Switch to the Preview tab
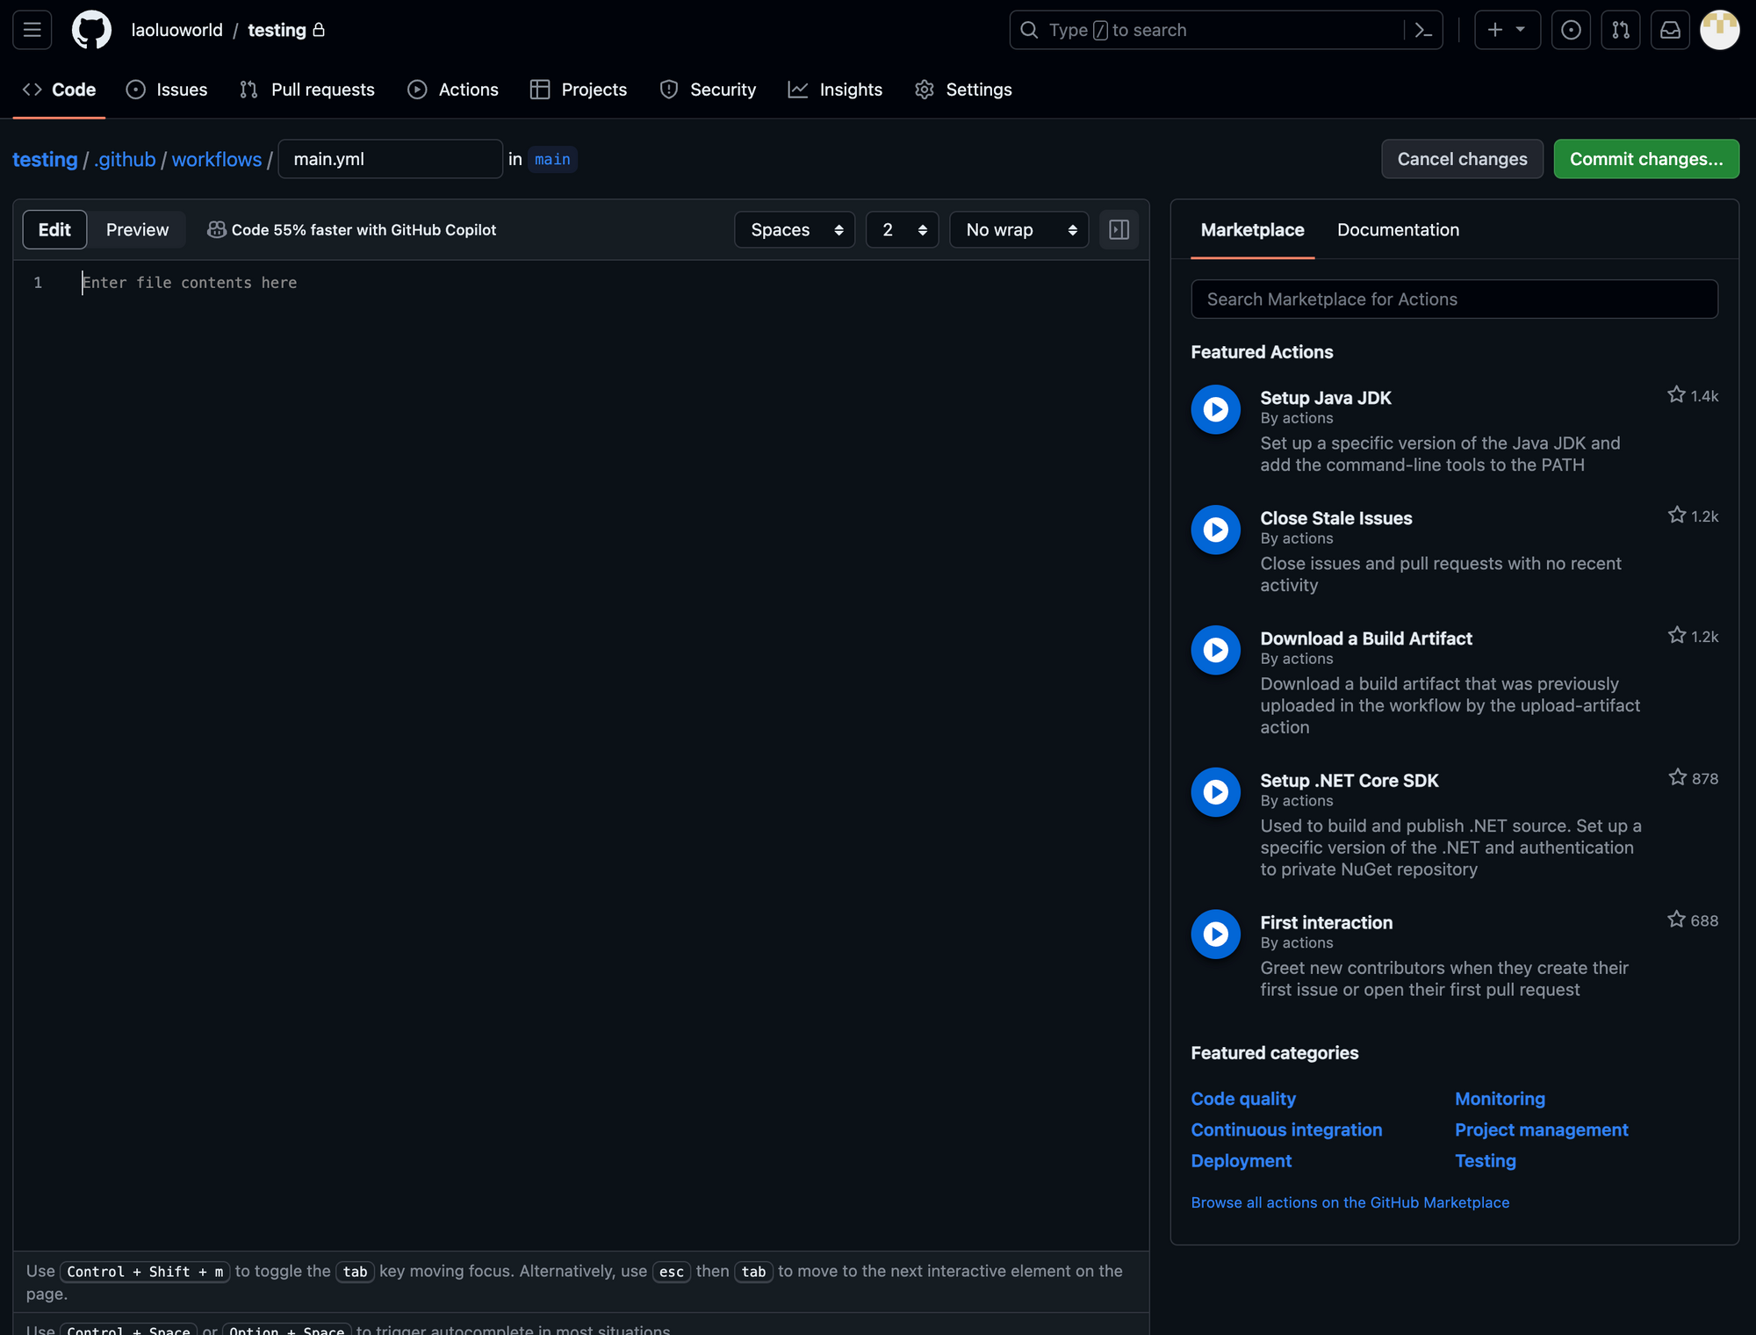Screen dimensions: 1756x1335 pos(136,228)
